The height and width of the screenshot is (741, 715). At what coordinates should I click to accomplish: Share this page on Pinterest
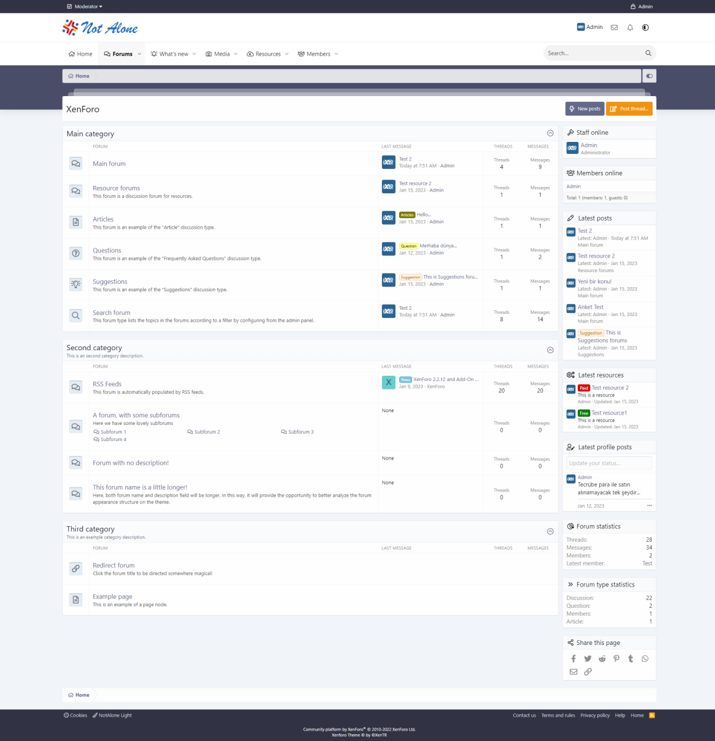[616, 659]
